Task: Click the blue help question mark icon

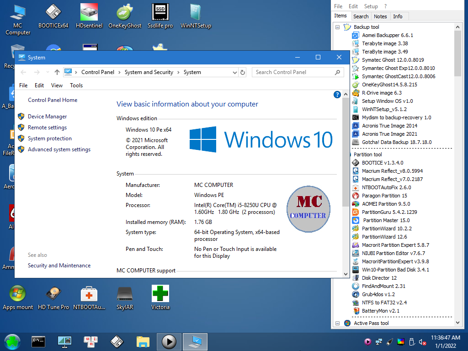Action: coord(337,95)
